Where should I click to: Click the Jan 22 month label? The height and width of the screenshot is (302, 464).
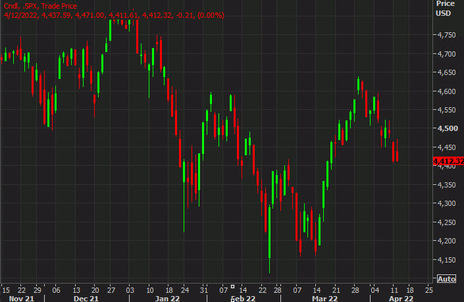coord(167,299)
